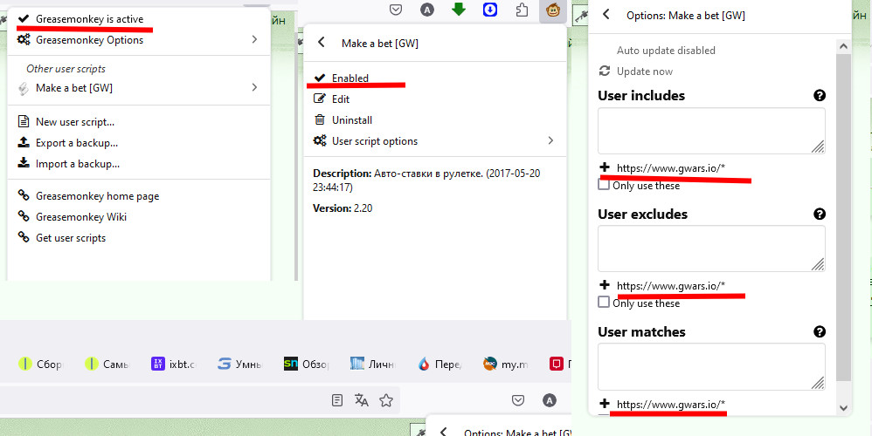Click the options panel scroll-up arrow
This screenshot has height=436, width=872.
(x=843, y=46)
